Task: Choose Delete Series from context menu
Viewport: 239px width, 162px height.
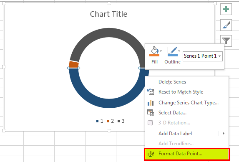Action: click(187, 82)
